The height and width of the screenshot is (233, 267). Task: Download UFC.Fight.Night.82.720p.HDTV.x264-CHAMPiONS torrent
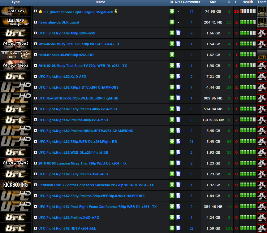[x=172, y=87]
